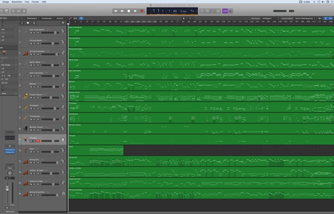Open the left-click pointer tool menu
Screen dimensions: 334x214
(185, 18)
